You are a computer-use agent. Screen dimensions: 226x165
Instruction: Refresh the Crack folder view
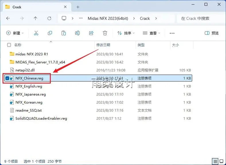(x=49, y=18)
